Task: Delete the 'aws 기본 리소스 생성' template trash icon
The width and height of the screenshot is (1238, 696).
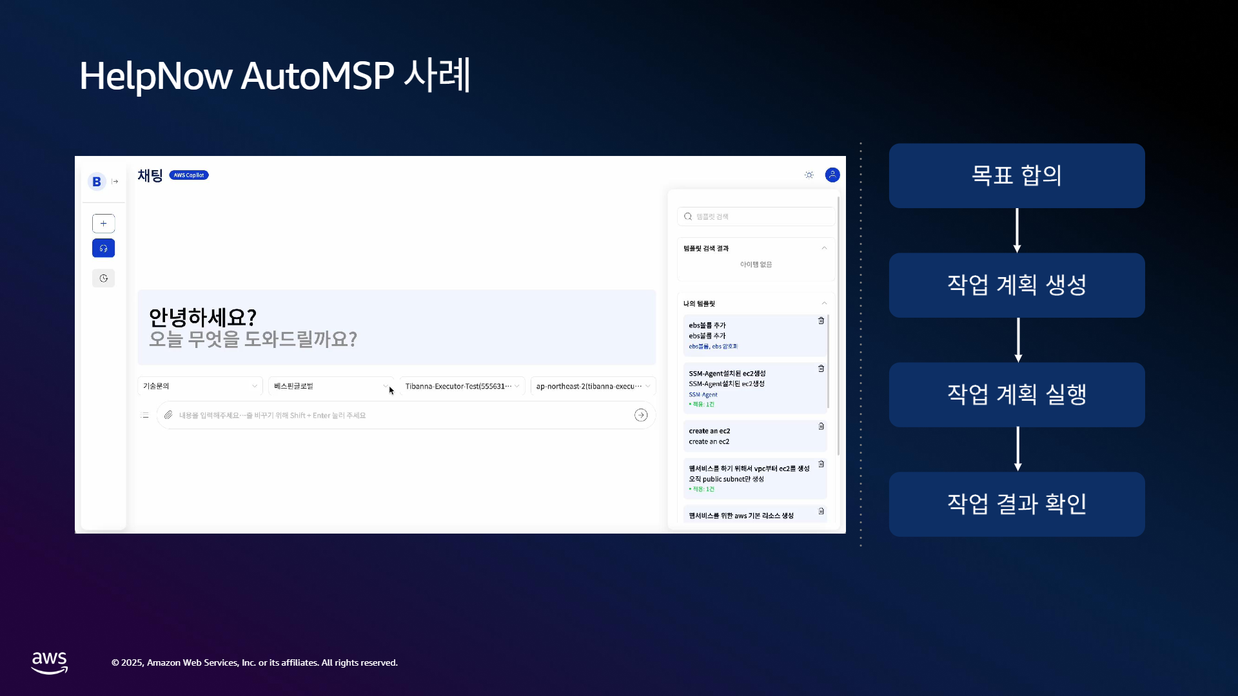Action: 821,511
